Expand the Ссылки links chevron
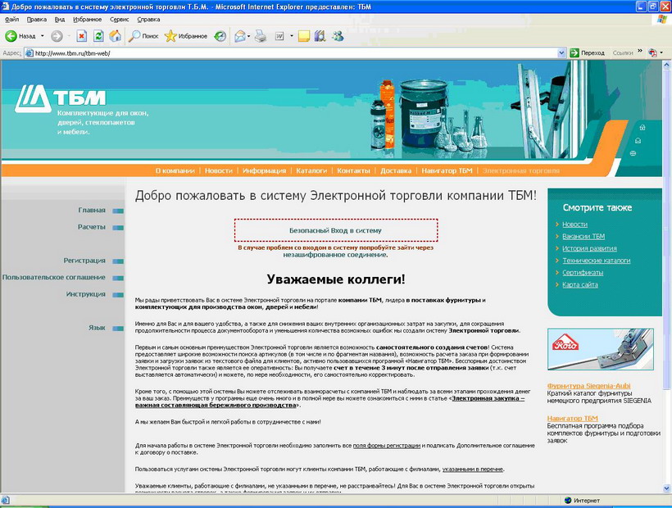This screenshot has width=672, height=508. [x=640, y=51]
